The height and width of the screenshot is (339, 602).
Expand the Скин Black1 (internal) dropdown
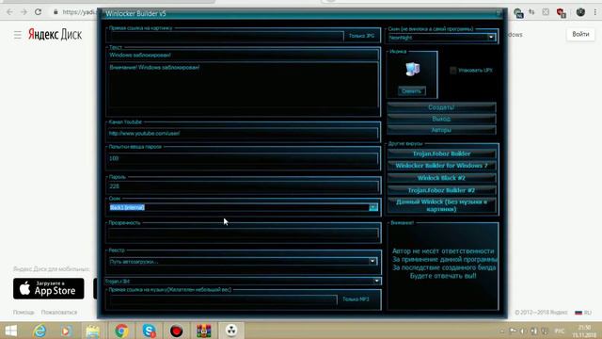coord(372,207)
